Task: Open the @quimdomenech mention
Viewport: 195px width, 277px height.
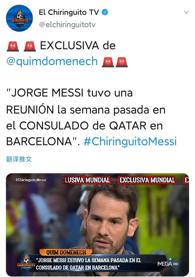Action: (x=52, y=61)
